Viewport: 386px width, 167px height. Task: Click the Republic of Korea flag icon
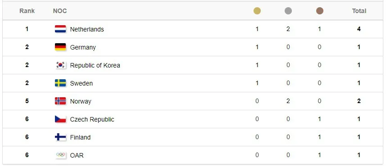(x=60, y=65)
